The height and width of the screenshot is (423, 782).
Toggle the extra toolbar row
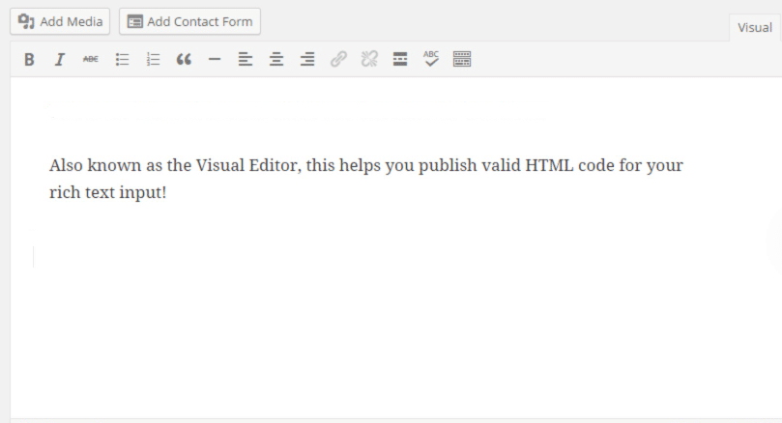[462, 60]
